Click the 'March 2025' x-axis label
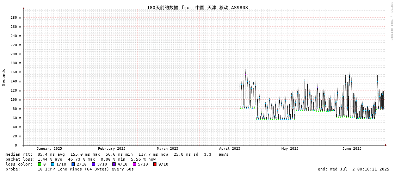This screenshot has width=395, height=174. point(167,149)
